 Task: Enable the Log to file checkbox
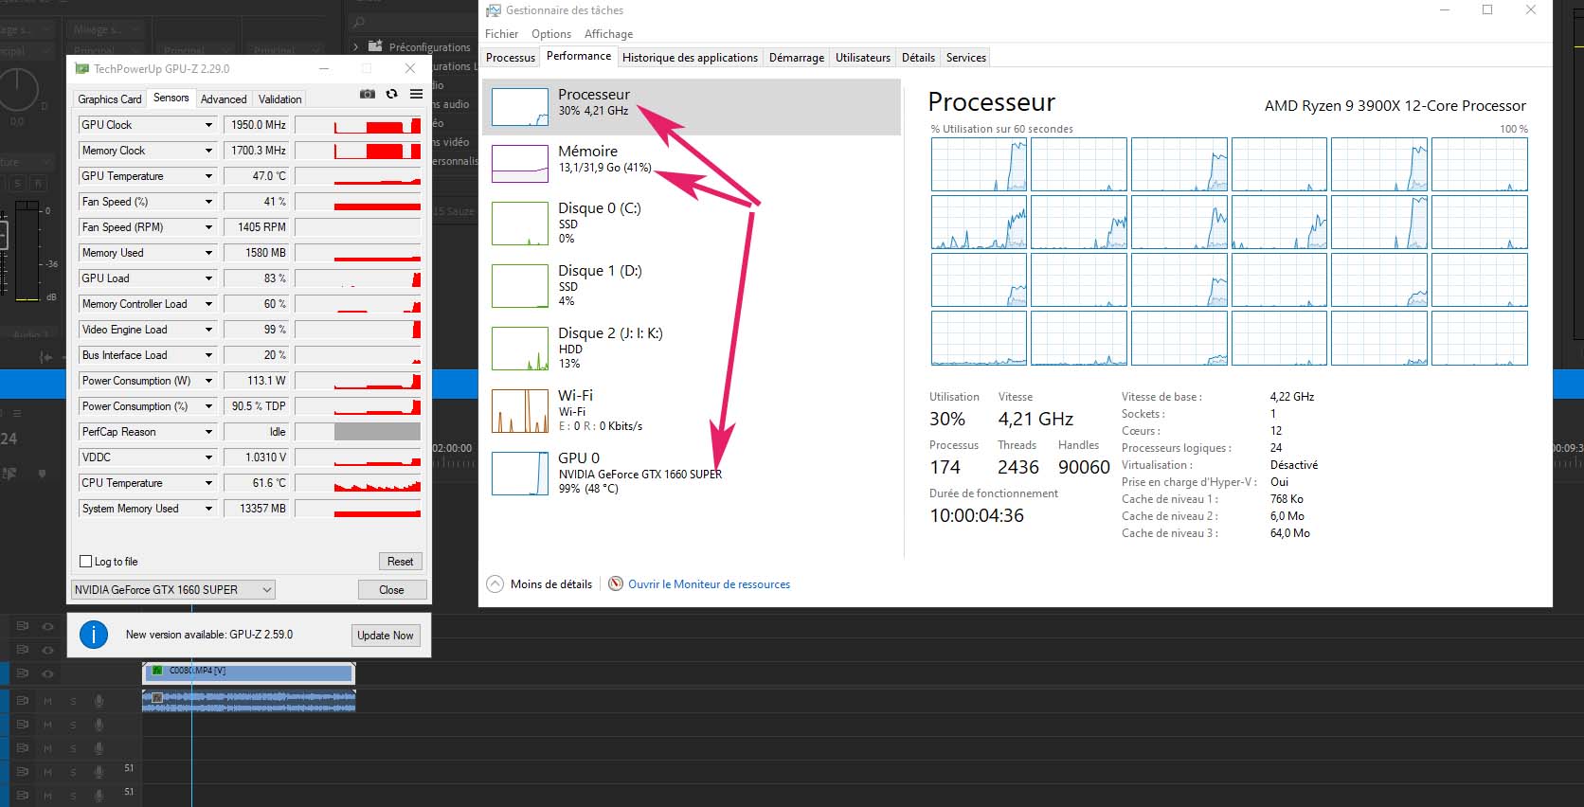point(86,562)
